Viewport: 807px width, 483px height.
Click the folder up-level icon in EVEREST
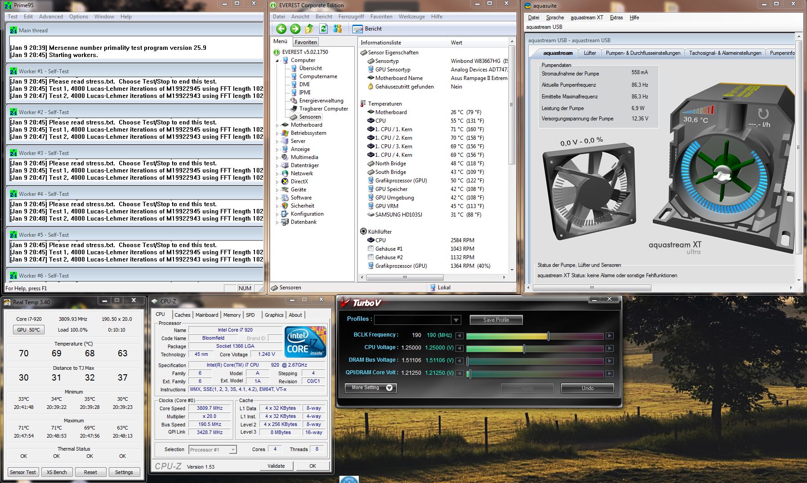coord(309,29)
